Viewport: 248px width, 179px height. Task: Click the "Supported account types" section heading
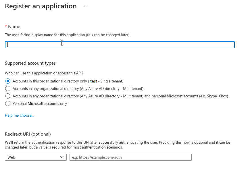click(x=30, y=63)
